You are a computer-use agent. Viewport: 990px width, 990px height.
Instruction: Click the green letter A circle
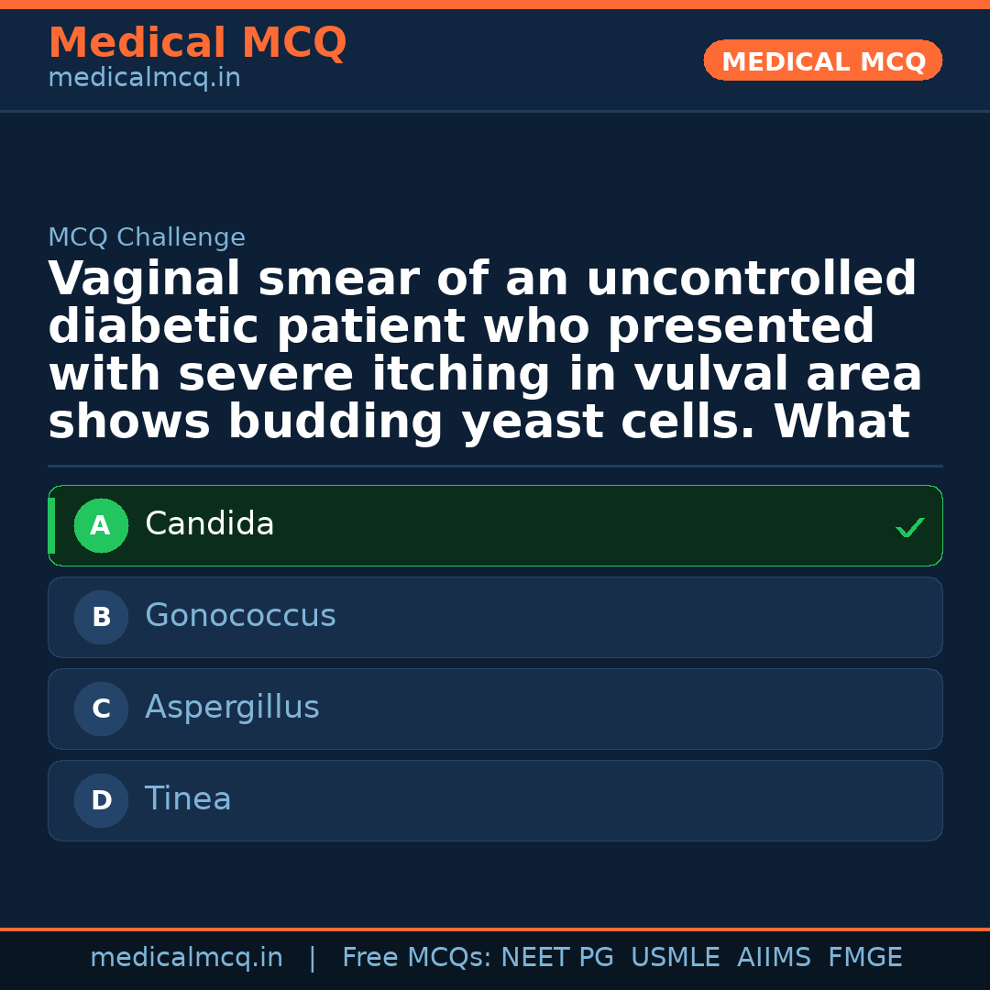pos(101,526)
